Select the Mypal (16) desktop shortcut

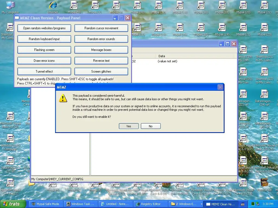201,7
